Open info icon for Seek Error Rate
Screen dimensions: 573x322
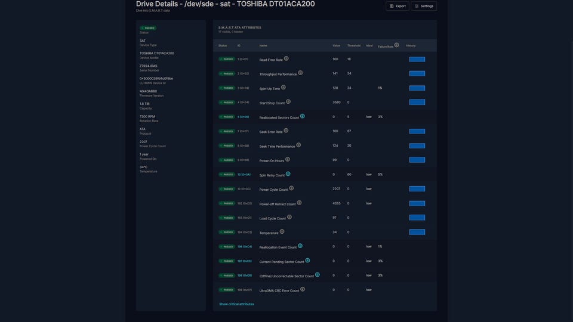[x=286, y=131]
